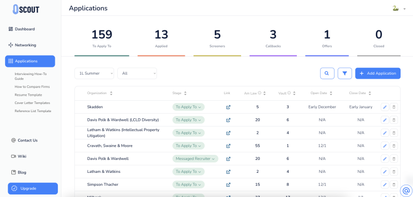Click Early December open date cell
Screen dimensions: 413x197
click(x=322, y=107)
